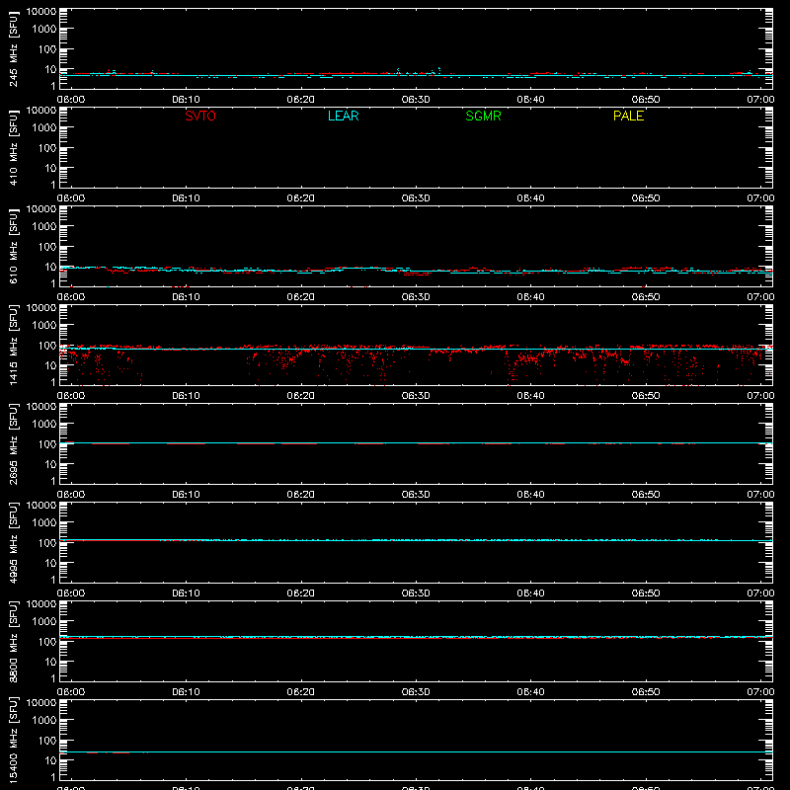Select the 15400 MHz [SFU] axis label
Image resolution: width=790 pixels, height=790 pixels.
pyautogui.click(x=14, y=741)
